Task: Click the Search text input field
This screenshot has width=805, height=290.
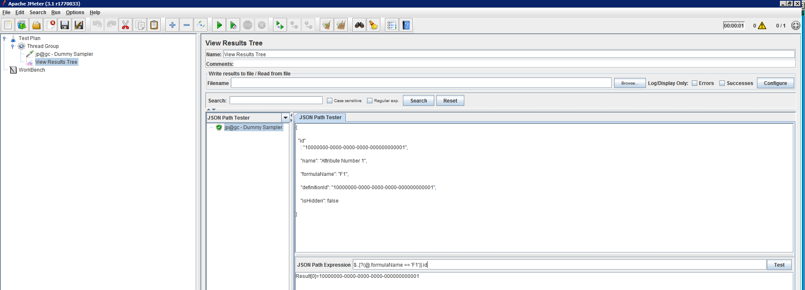Action: 276,100
